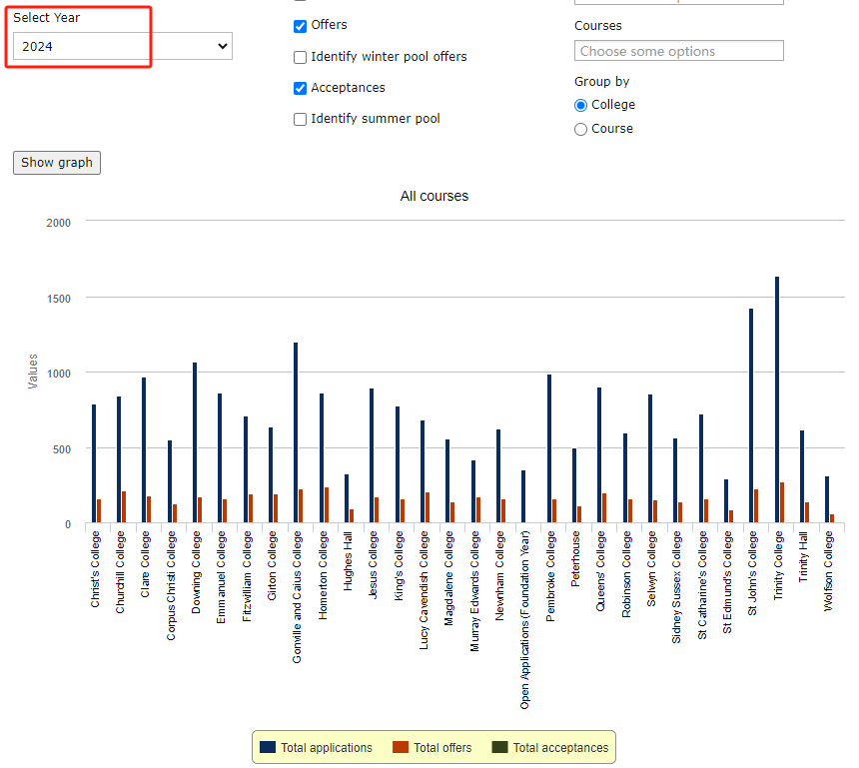Screen dimensions: 859x768
Task: Click the Open Applications (Foundation Year) label
Action: tap(524, 620)
